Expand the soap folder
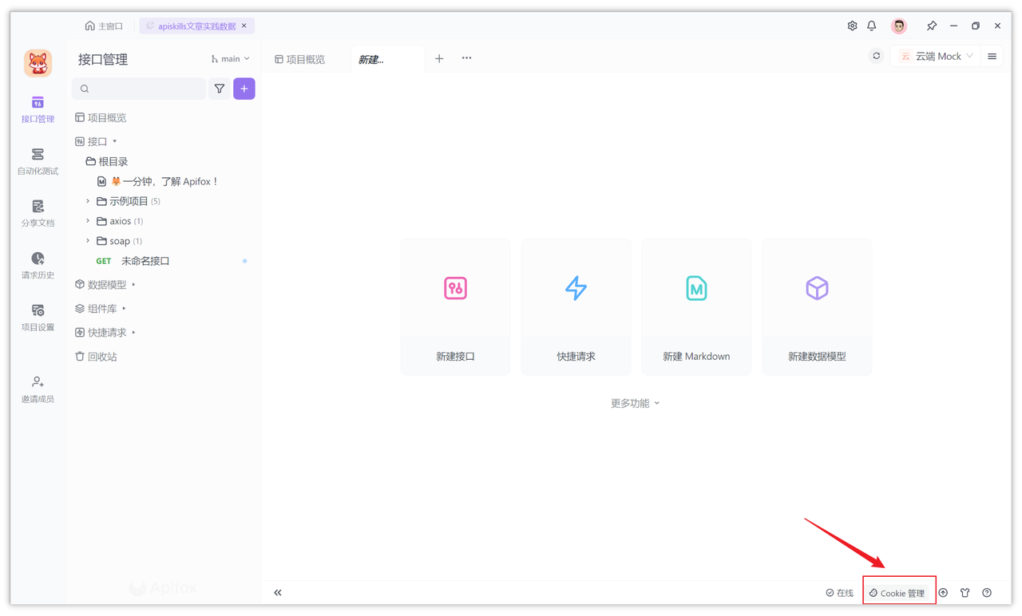The image size is (1022, 616). click(x=88, y=241)
